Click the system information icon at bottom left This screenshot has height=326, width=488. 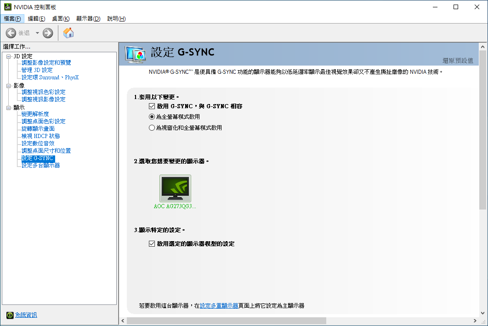[10, 315]
